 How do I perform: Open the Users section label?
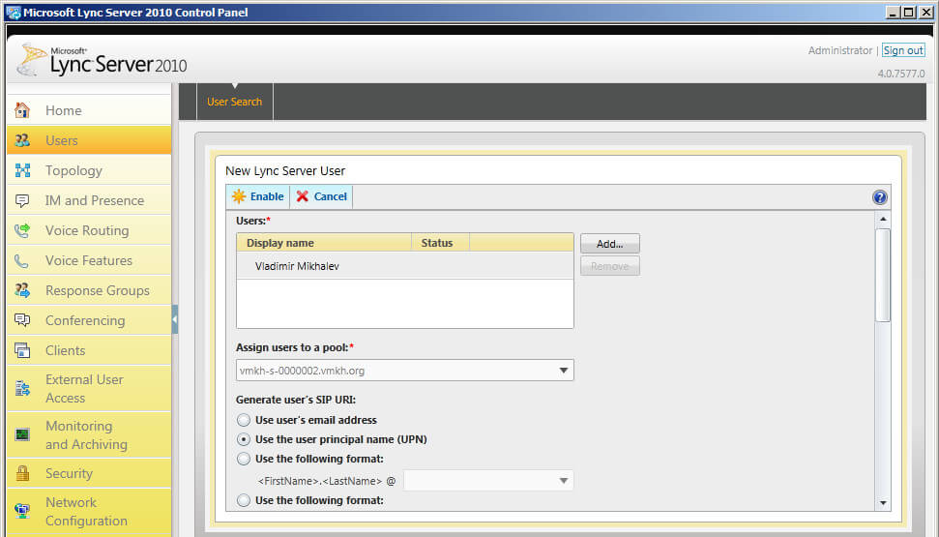pos(62,140)
